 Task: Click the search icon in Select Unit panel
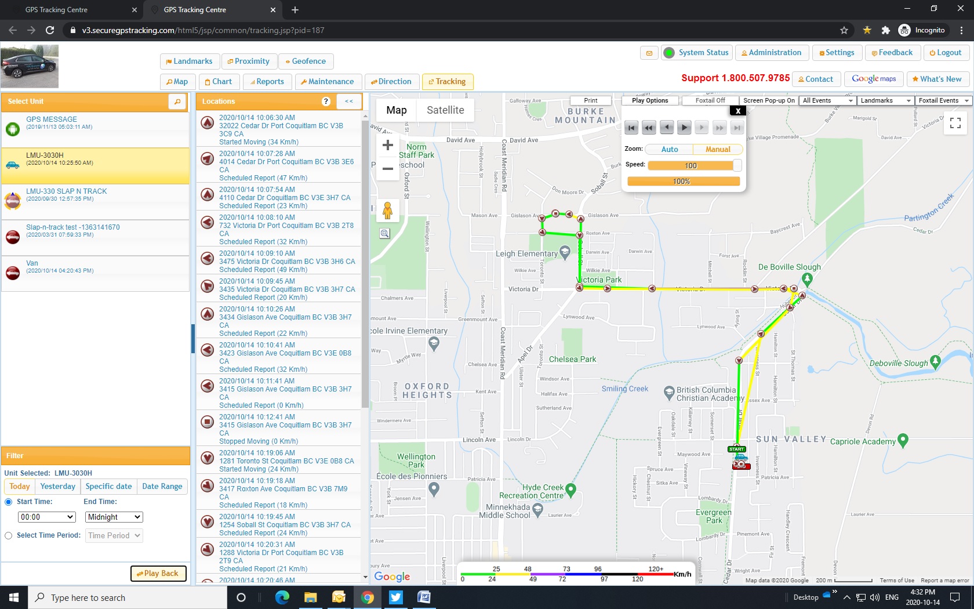coord(177,101)
